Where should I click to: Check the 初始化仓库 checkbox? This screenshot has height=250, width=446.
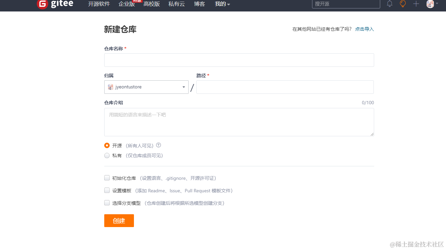pos(107,178)
